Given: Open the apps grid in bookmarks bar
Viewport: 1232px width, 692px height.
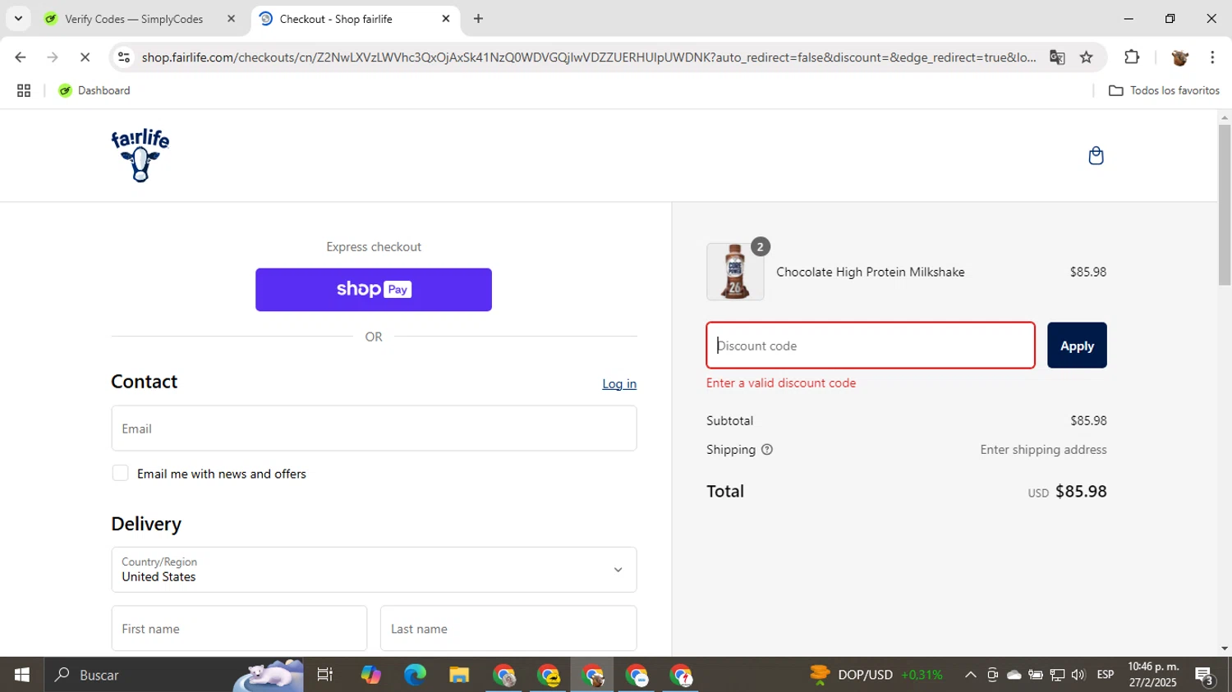Looking at the screenshot, I should (24, 91).
